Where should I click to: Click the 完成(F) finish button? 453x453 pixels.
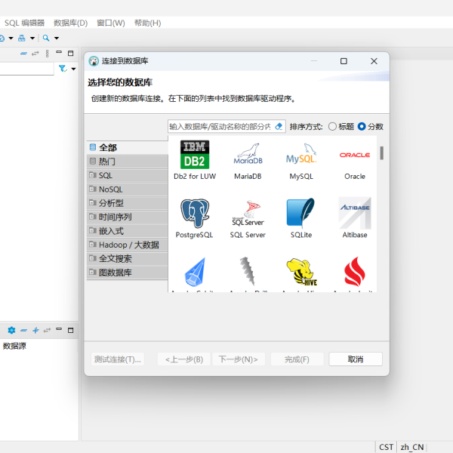(x=297, y=359)
